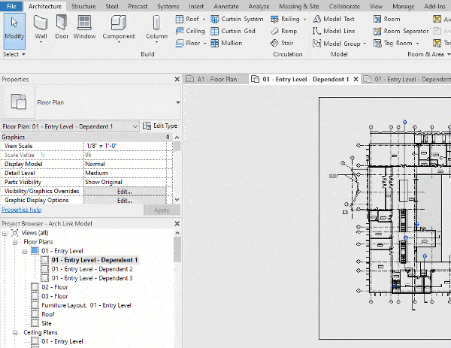
Task: Click Model Group tool
Action: (x=337, y=44)
